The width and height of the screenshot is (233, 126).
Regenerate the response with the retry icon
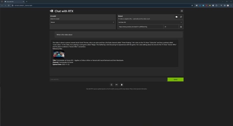point(112,85)
